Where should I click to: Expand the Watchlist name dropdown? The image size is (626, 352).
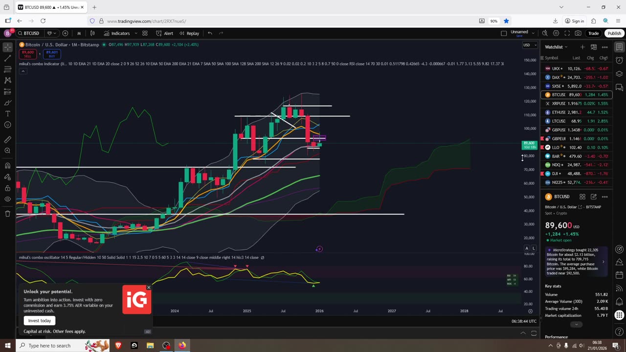coord(556,47)
